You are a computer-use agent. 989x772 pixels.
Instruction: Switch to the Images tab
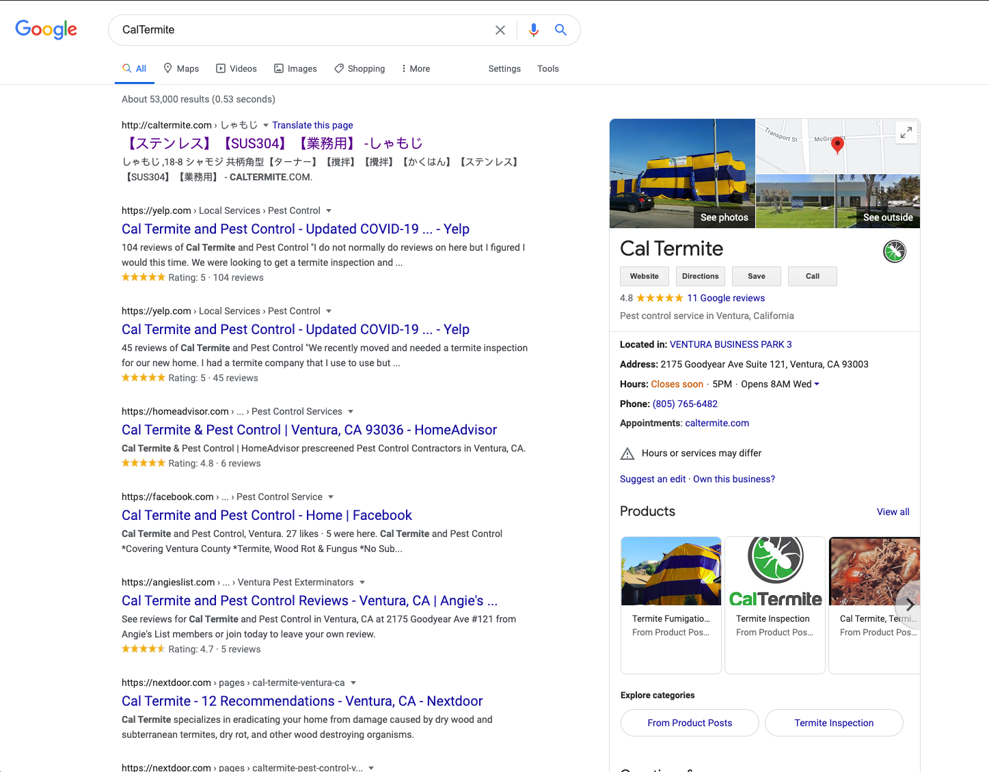295,68
